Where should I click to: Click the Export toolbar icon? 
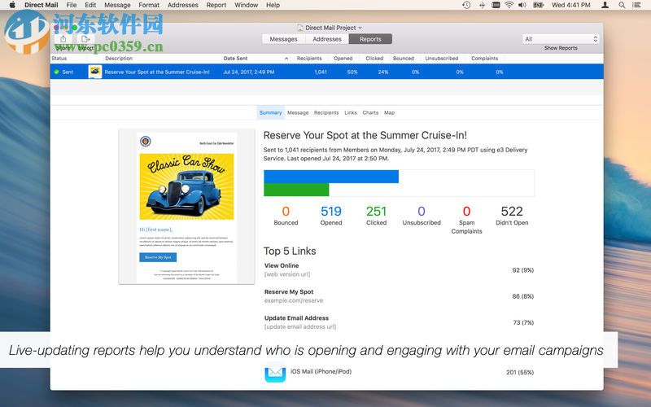tap(85, 38)
